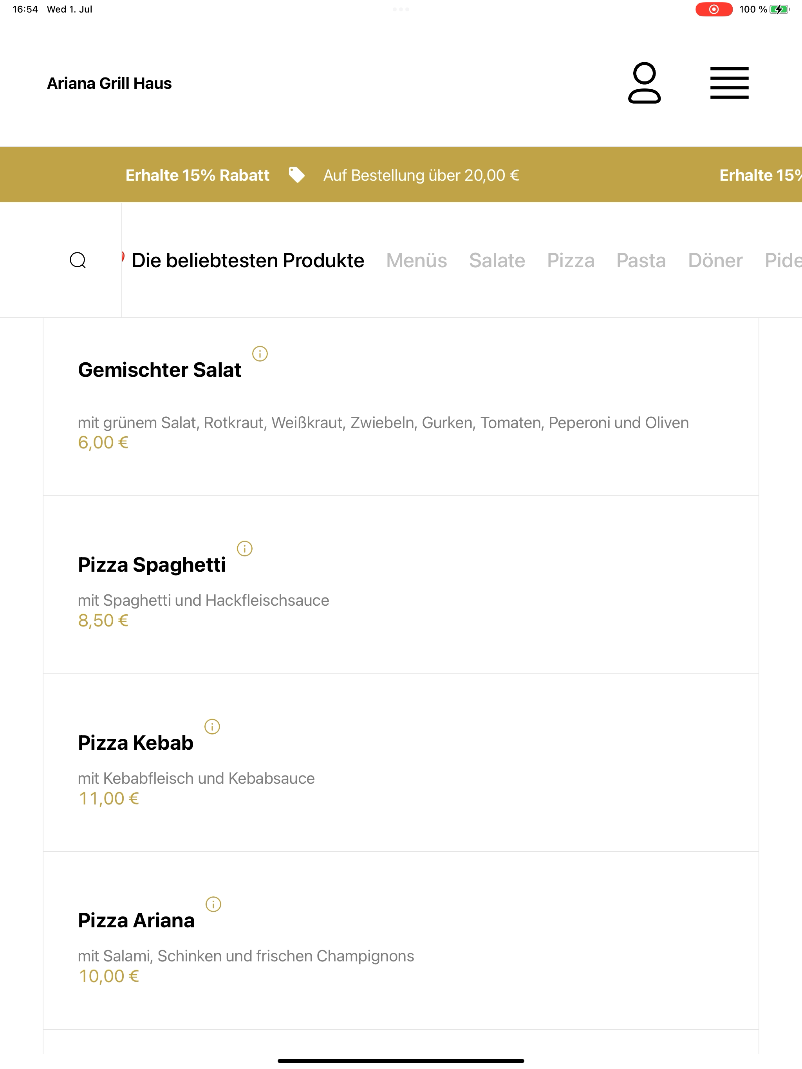Open the user account profile icon
The image size is (802, 1069).
pos(644,83)
